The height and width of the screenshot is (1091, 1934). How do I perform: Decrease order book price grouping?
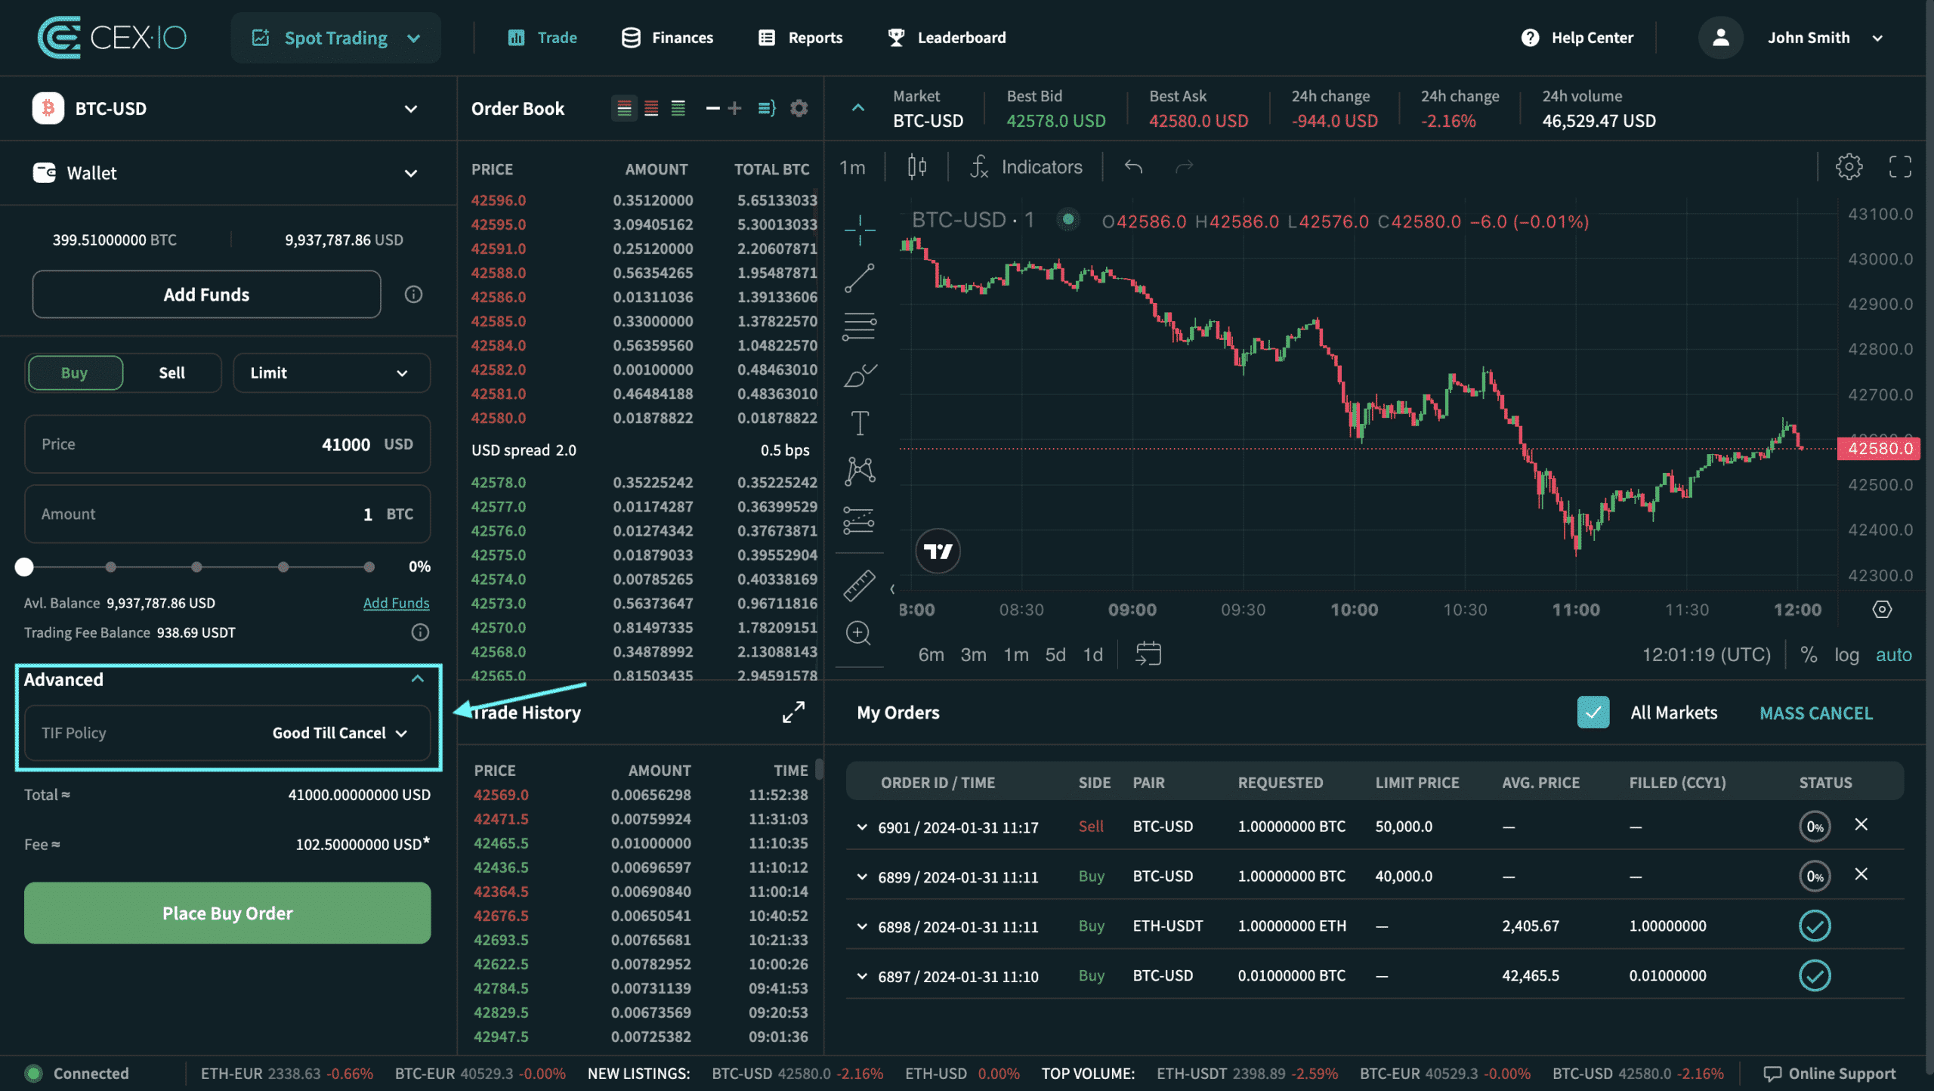pyautogui.click(x=712, y=108)
